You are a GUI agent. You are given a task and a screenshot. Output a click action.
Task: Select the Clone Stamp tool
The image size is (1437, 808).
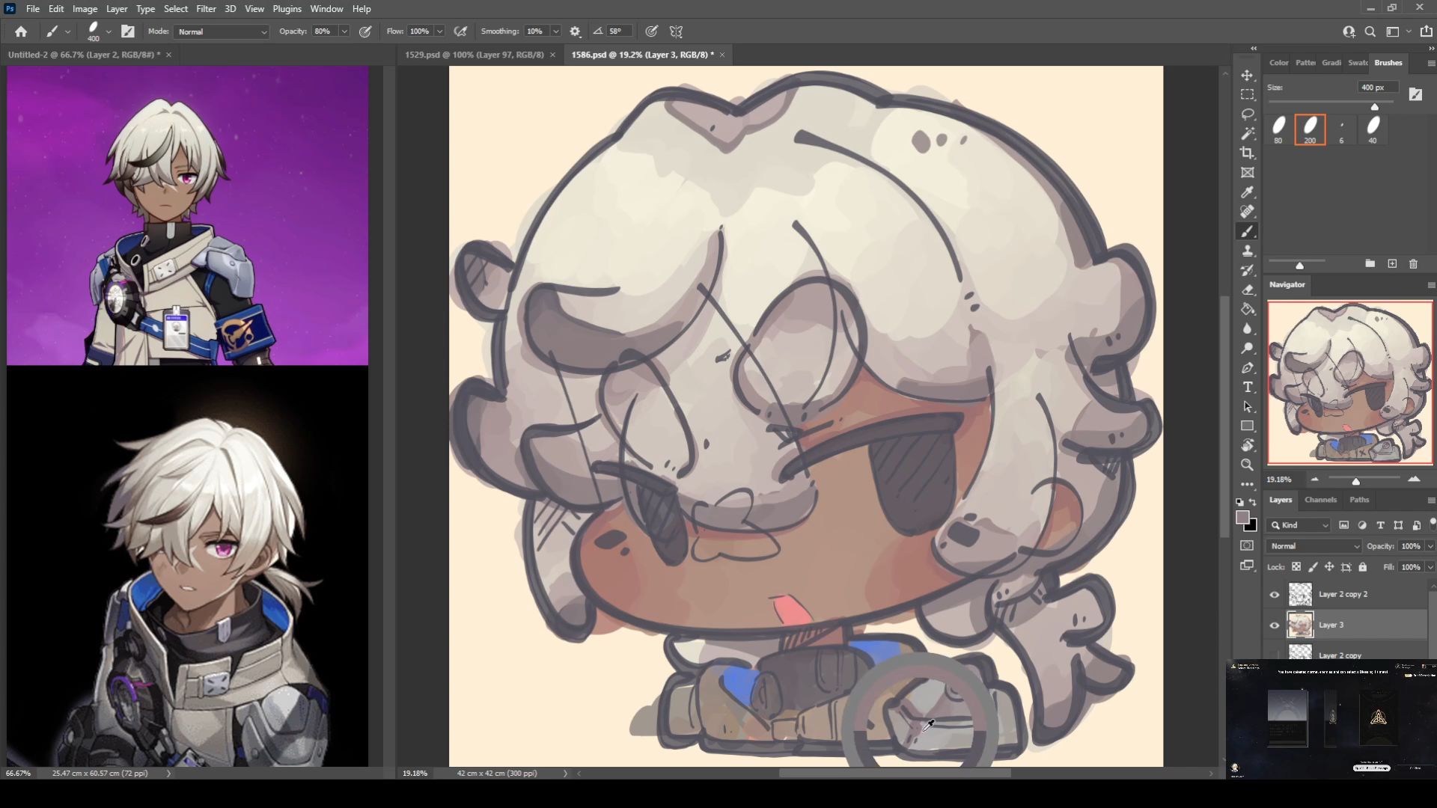tap(1247, 251)
